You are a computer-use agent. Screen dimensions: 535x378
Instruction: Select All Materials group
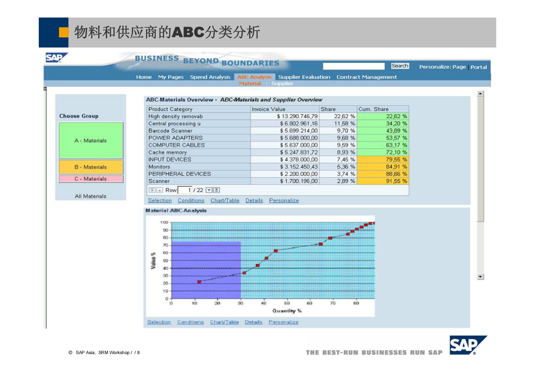coord(90,196)
